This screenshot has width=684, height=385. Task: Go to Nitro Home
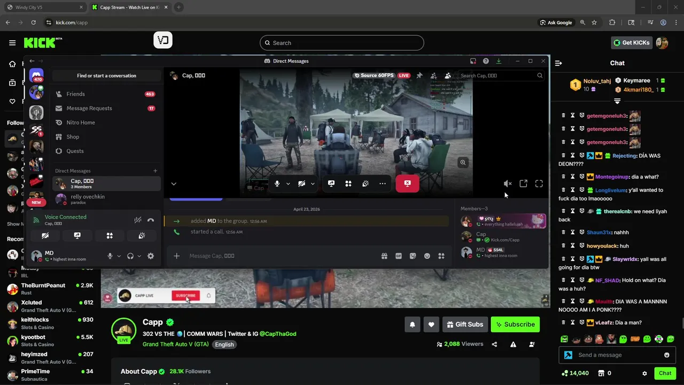[107, 122]
